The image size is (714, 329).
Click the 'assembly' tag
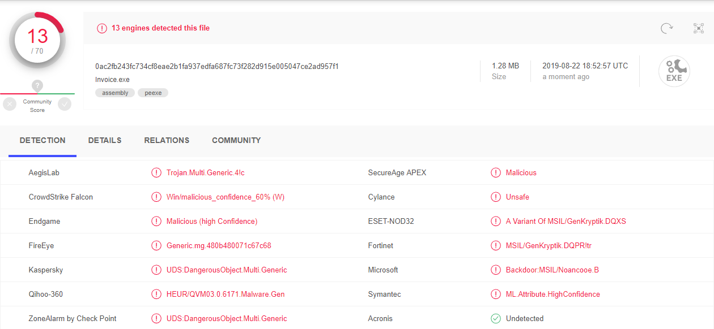[115, 93]
